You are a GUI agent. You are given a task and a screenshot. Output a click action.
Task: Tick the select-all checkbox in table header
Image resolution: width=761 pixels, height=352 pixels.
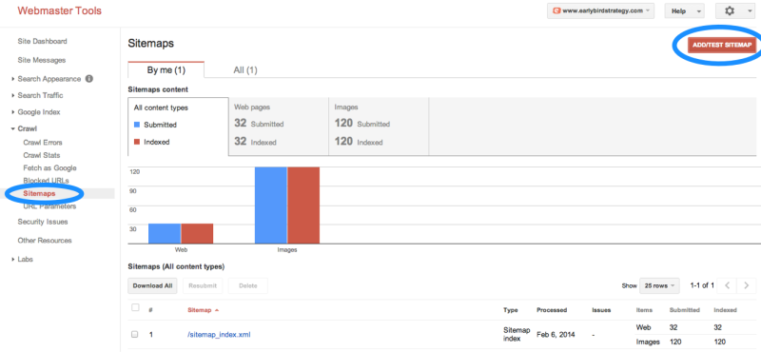click(x=135, y=307)
